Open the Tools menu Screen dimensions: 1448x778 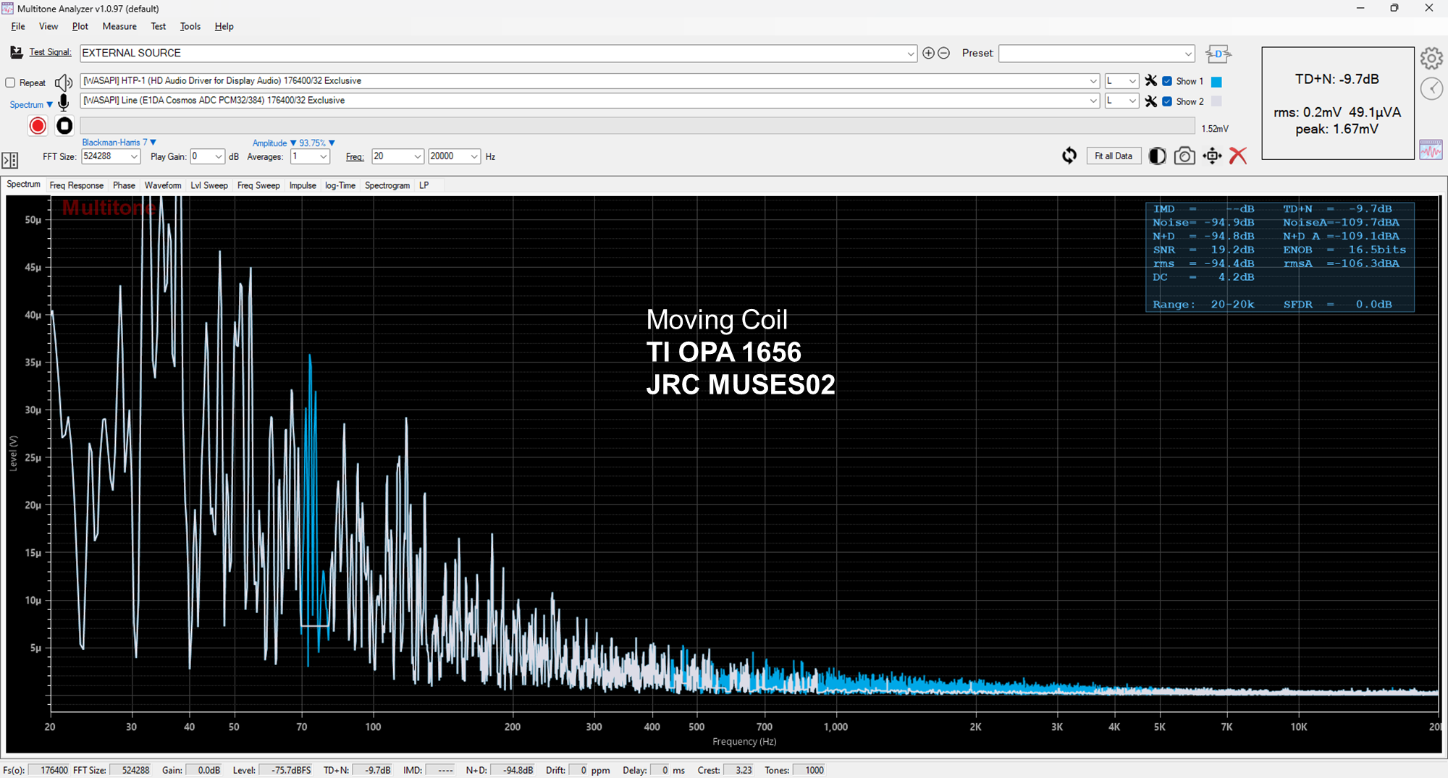click(x=190, y=26)
